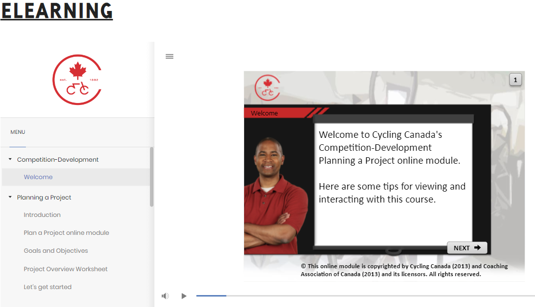Click the instructor photo on the slide

click(x=275, y=196)
